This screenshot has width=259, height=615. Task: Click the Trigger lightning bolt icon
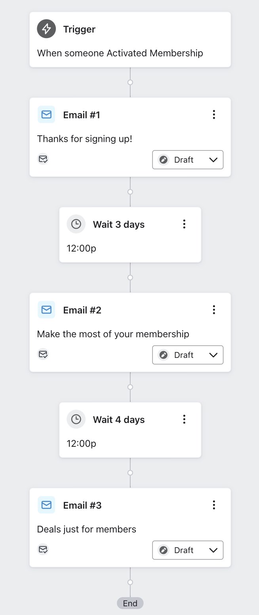tap(46, 29)
